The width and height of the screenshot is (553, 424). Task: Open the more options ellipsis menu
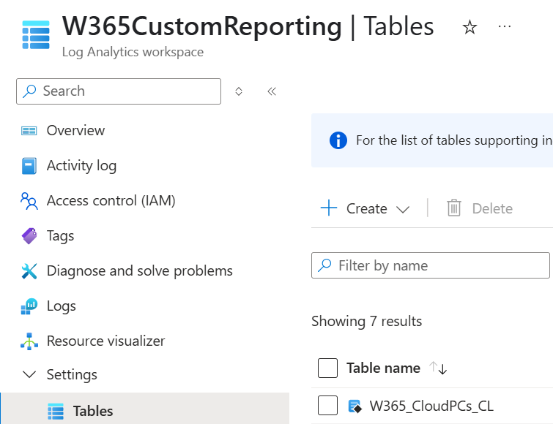point(505,26)
